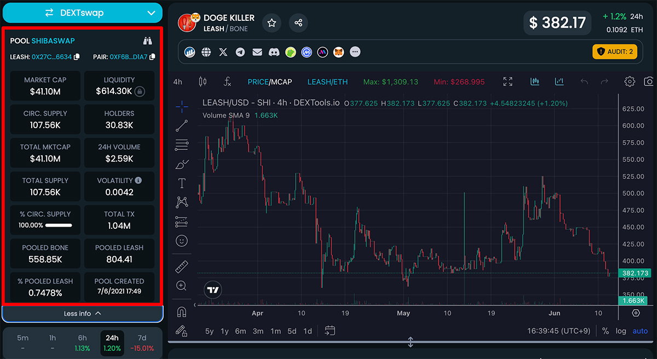This screenshot has height=359, width=657.
Task: Open the CoinGecko link icon
Action: click(291, 52)
